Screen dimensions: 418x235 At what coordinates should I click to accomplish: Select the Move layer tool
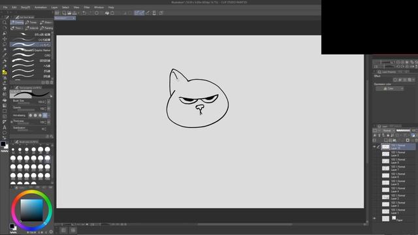pyautogui.click(x=5, y=39)
